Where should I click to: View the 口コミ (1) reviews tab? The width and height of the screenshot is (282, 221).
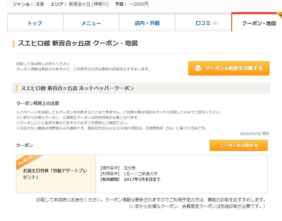coord(203,22)
